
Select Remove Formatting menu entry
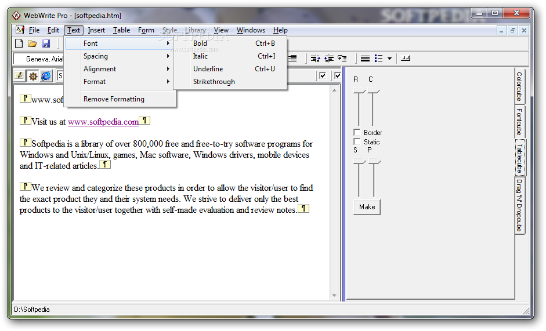120,99
